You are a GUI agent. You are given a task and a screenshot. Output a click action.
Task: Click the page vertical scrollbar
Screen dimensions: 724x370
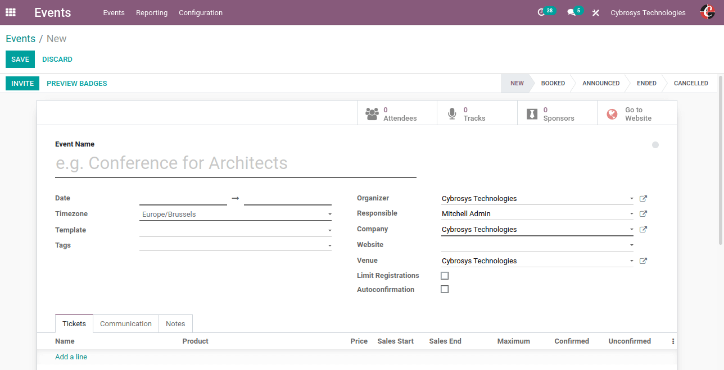coord(721,160)
